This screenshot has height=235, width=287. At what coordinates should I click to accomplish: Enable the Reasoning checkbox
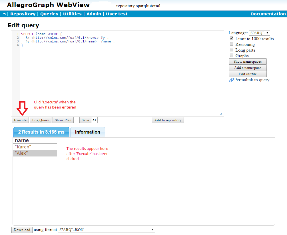click(231, 44)
